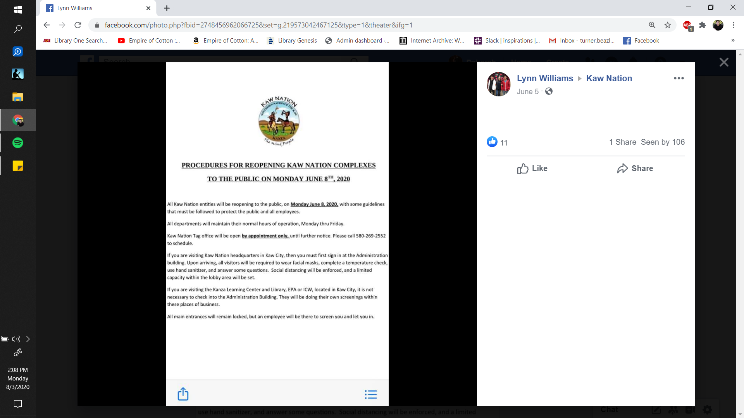Open the Chrome zoom magnifier icon

click(x=652, y=25)
